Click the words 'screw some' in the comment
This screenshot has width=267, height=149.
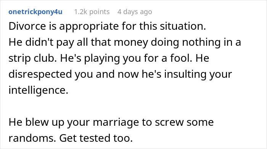[x=184, y=123]
